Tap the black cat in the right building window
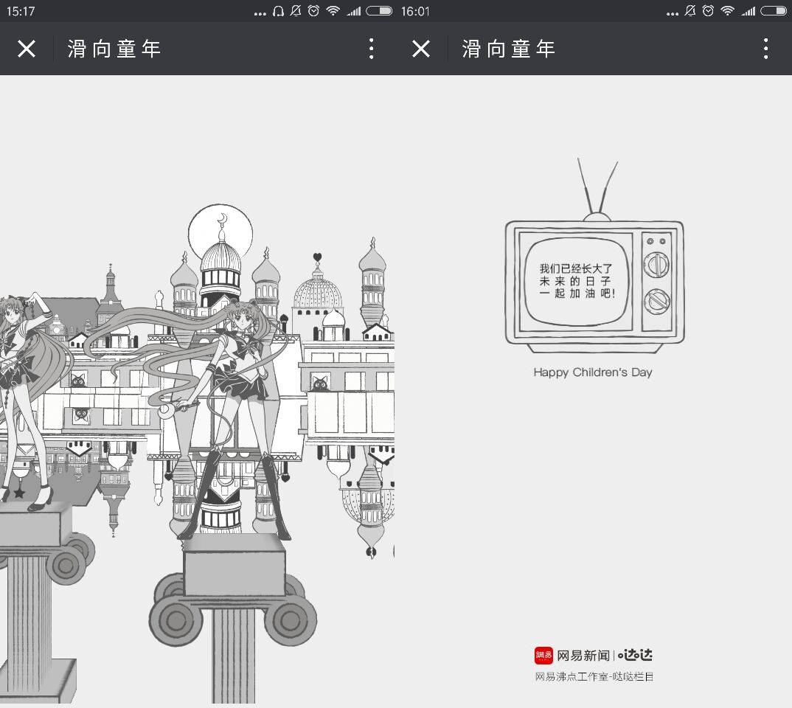792x708 pixels. [319, 382]
